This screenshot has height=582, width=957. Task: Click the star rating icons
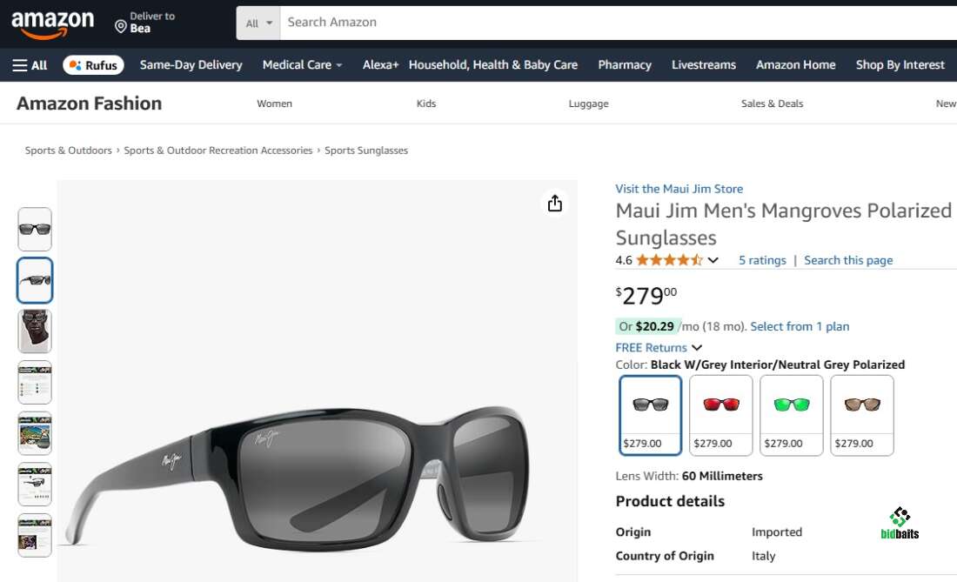(x=669, y=260)
